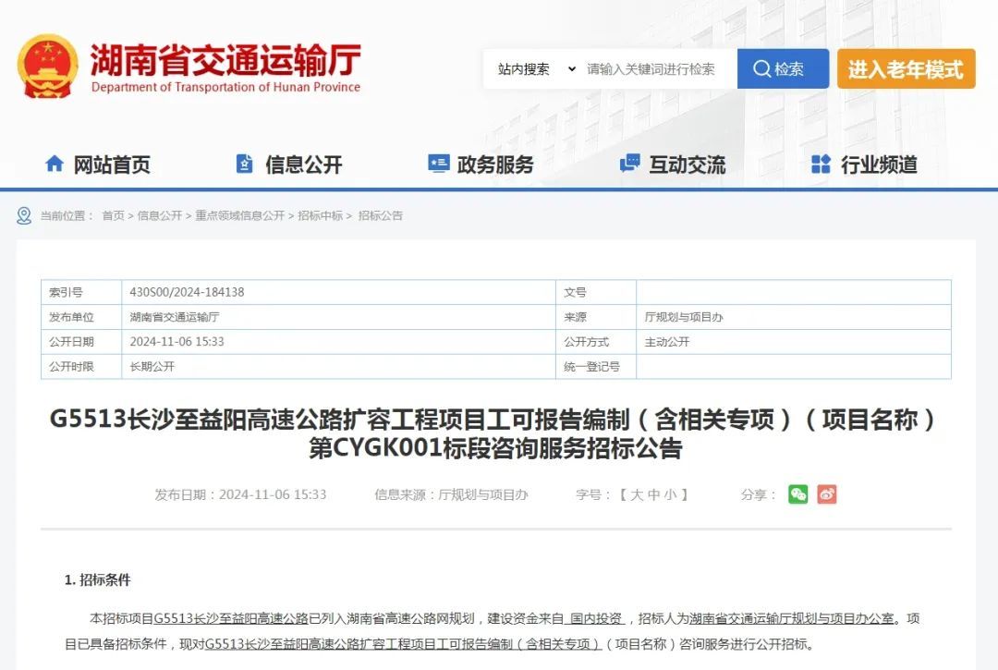Click the home icon beside 网站首页
This screenshot has height=670, width=998.
point(54,164)
